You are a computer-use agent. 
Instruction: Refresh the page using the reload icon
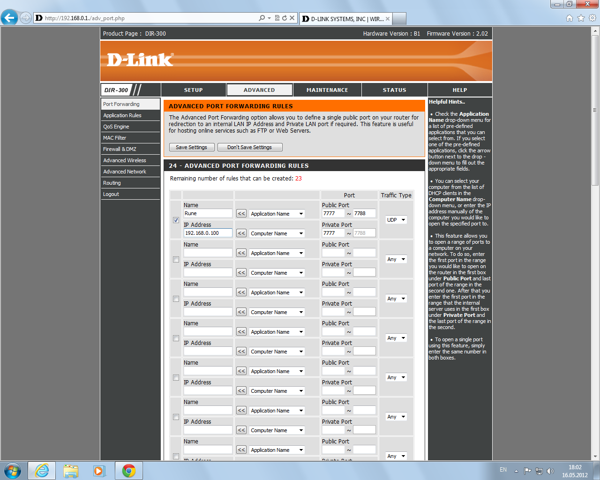click(x=284, y=18)
